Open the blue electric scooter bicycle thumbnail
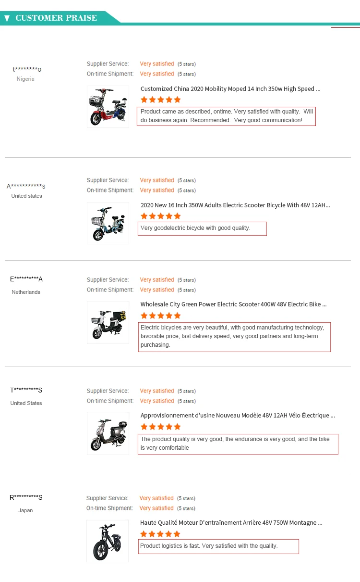Image resolution: width=360 pixels, height=582 pixels. pos(108,223)
